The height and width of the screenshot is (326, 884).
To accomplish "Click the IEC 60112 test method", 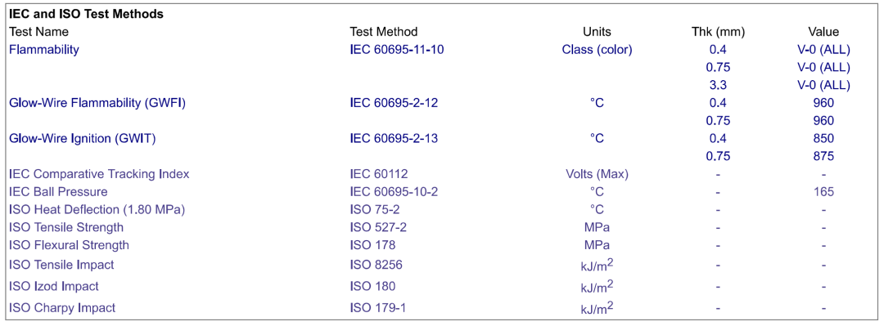I will (377, 174).
